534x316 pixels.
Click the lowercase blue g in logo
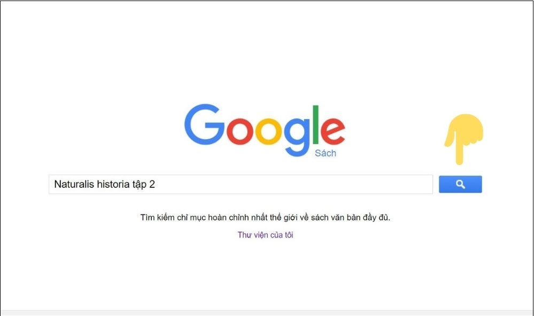click(x=297, y=137)
